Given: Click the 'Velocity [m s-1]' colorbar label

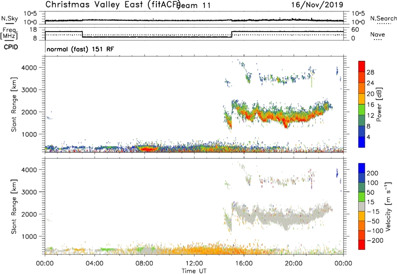Looking at the screenshot, I should pos(388,206).
